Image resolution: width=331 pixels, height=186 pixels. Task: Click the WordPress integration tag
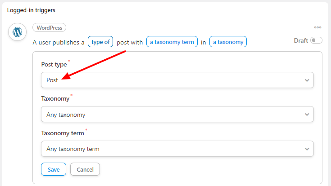pyautogui.click(x=50, y=27)
